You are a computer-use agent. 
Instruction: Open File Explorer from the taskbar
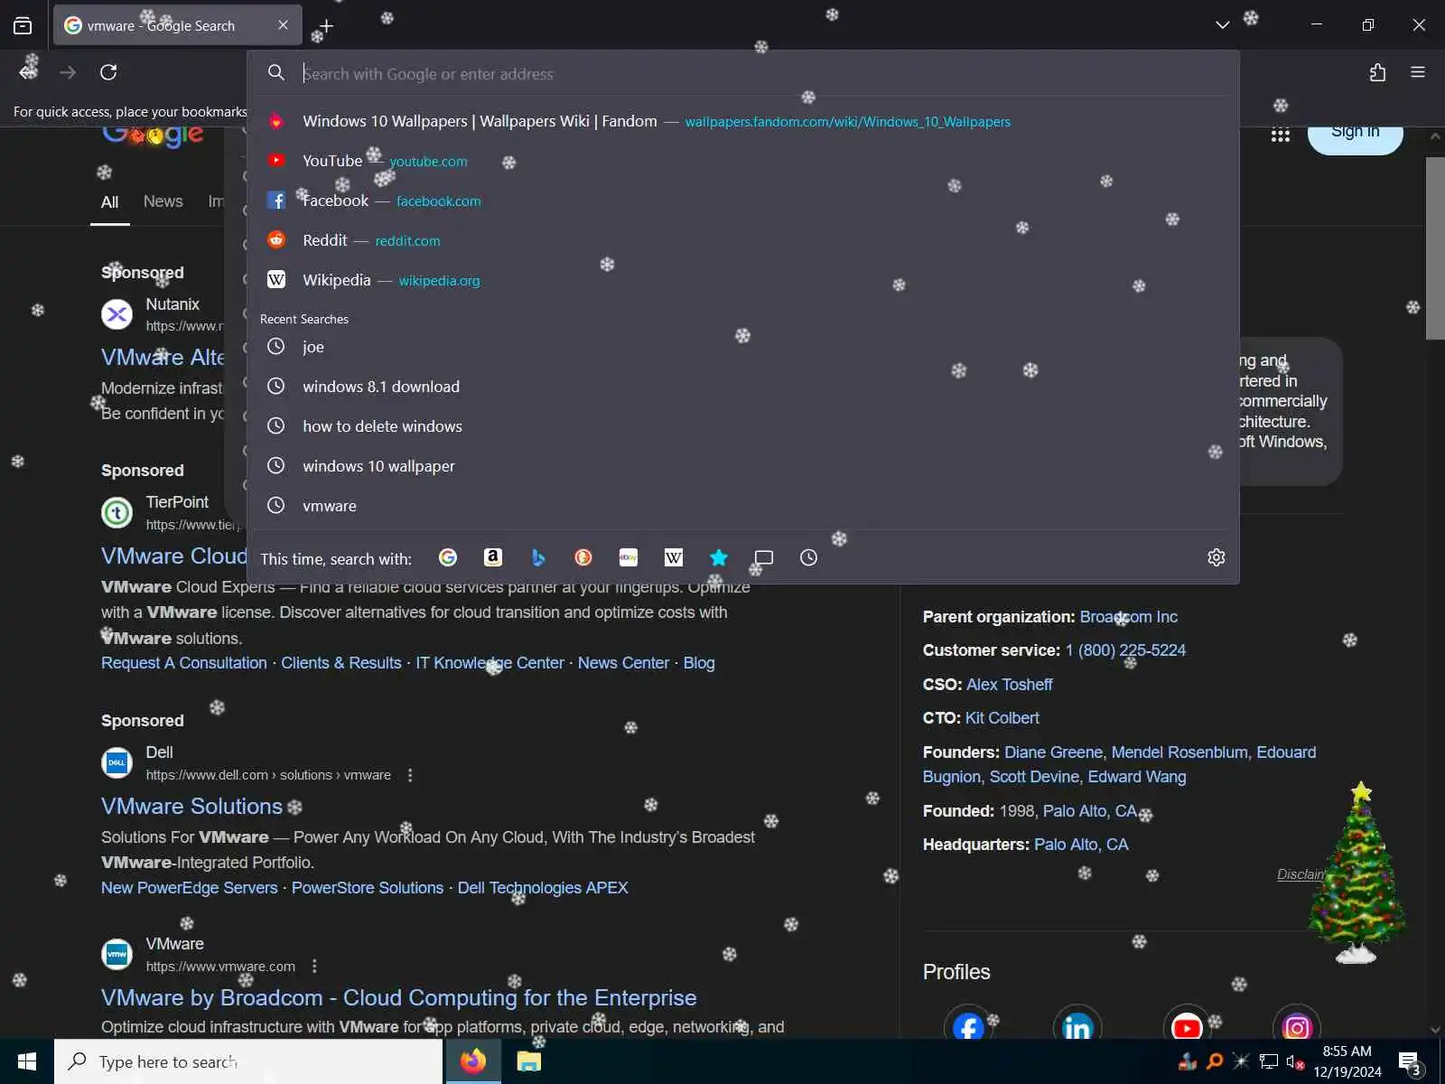(x=528, y=1061)
